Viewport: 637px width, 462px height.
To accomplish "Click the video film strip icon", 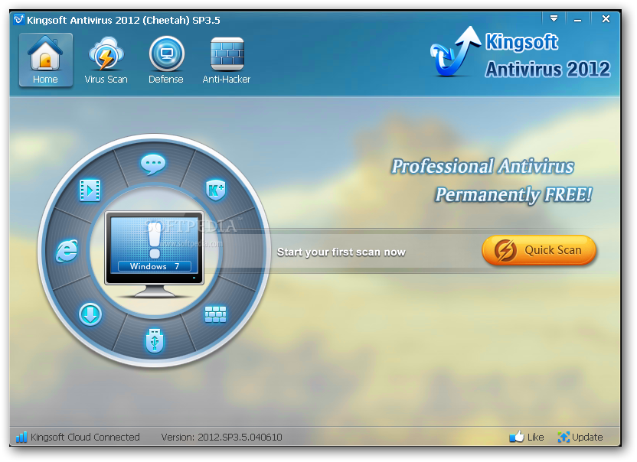I will (x=90, y=190).
